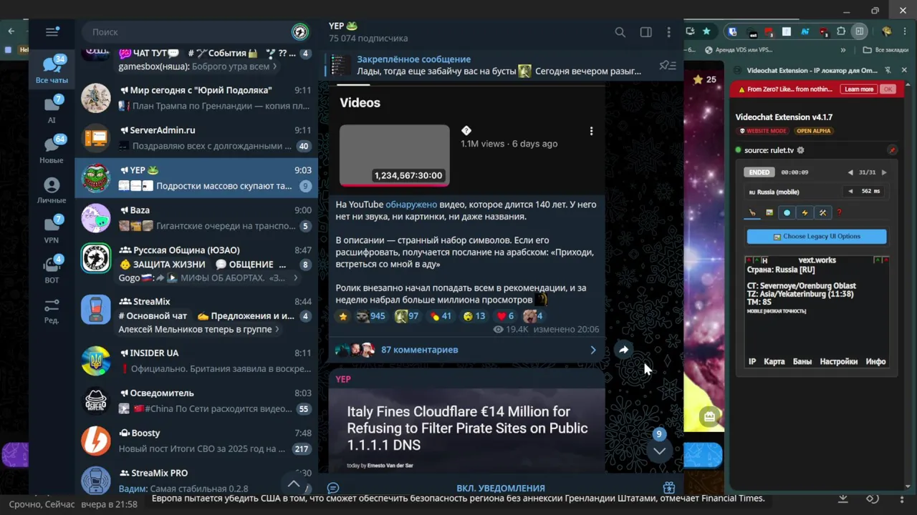The height and width of the screenshot is (515, 917).
Task: Switch to the Личные chat folder
Action: point(52,190)
